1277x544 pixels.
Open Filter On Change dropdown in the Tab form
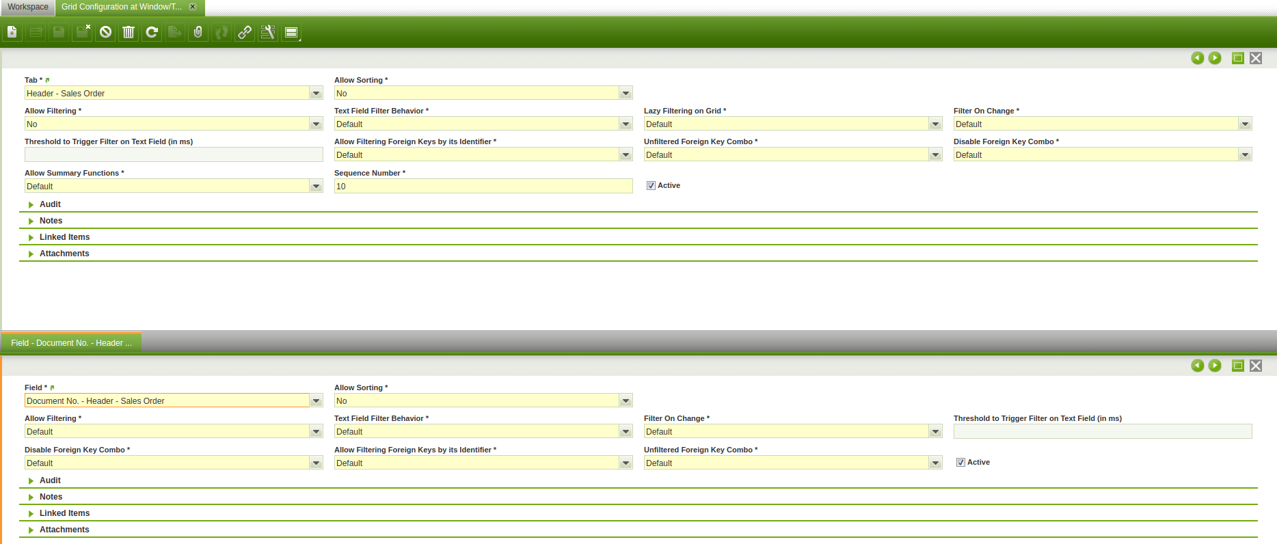(1245, 124)
